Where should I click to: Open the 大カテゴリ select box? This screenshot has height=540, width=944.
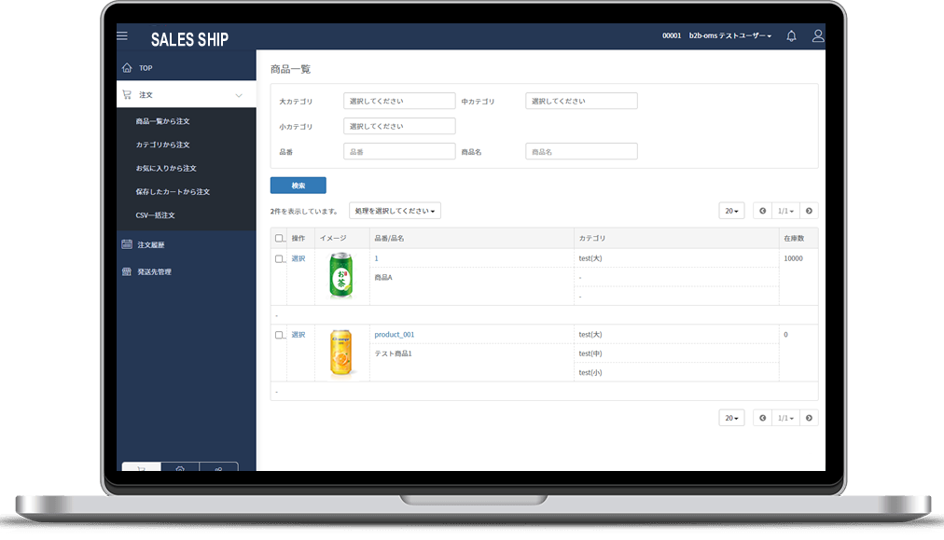tap(399, 101)
